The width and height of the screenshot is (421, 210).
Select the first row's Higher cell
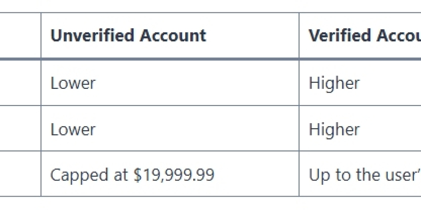click(360, 83)
